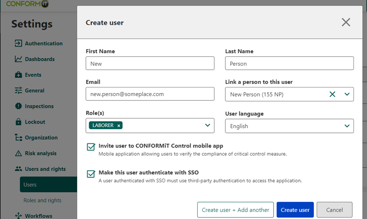
Task: Toggle Invite user to CONFORMiT Control mobile app
Action: tap(91, 147)
